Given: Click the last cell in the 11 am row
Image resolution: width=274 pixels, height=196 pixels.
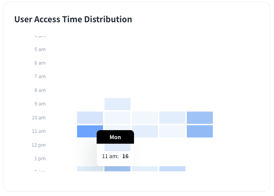Looking at the screenshot, I should tap(200, 131).
